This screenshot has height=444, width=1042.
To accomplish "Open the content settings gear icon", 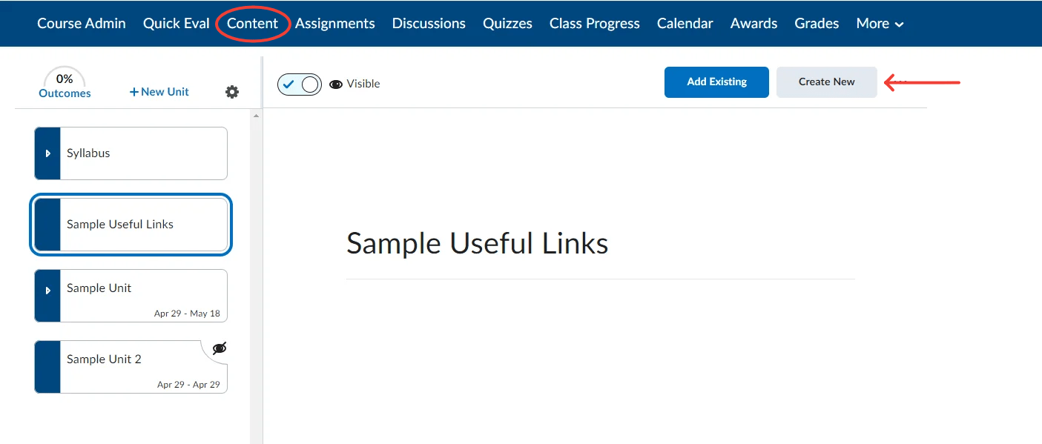I will (232, 92).
